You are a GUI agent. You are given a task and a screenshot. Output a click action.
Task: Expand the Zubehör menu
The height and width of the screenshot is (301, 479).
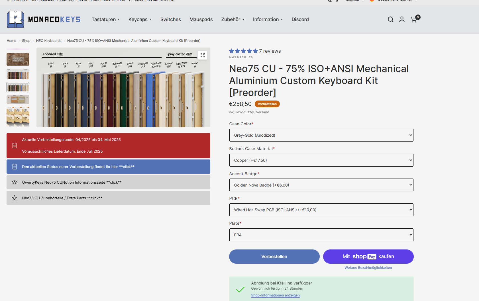233,19
